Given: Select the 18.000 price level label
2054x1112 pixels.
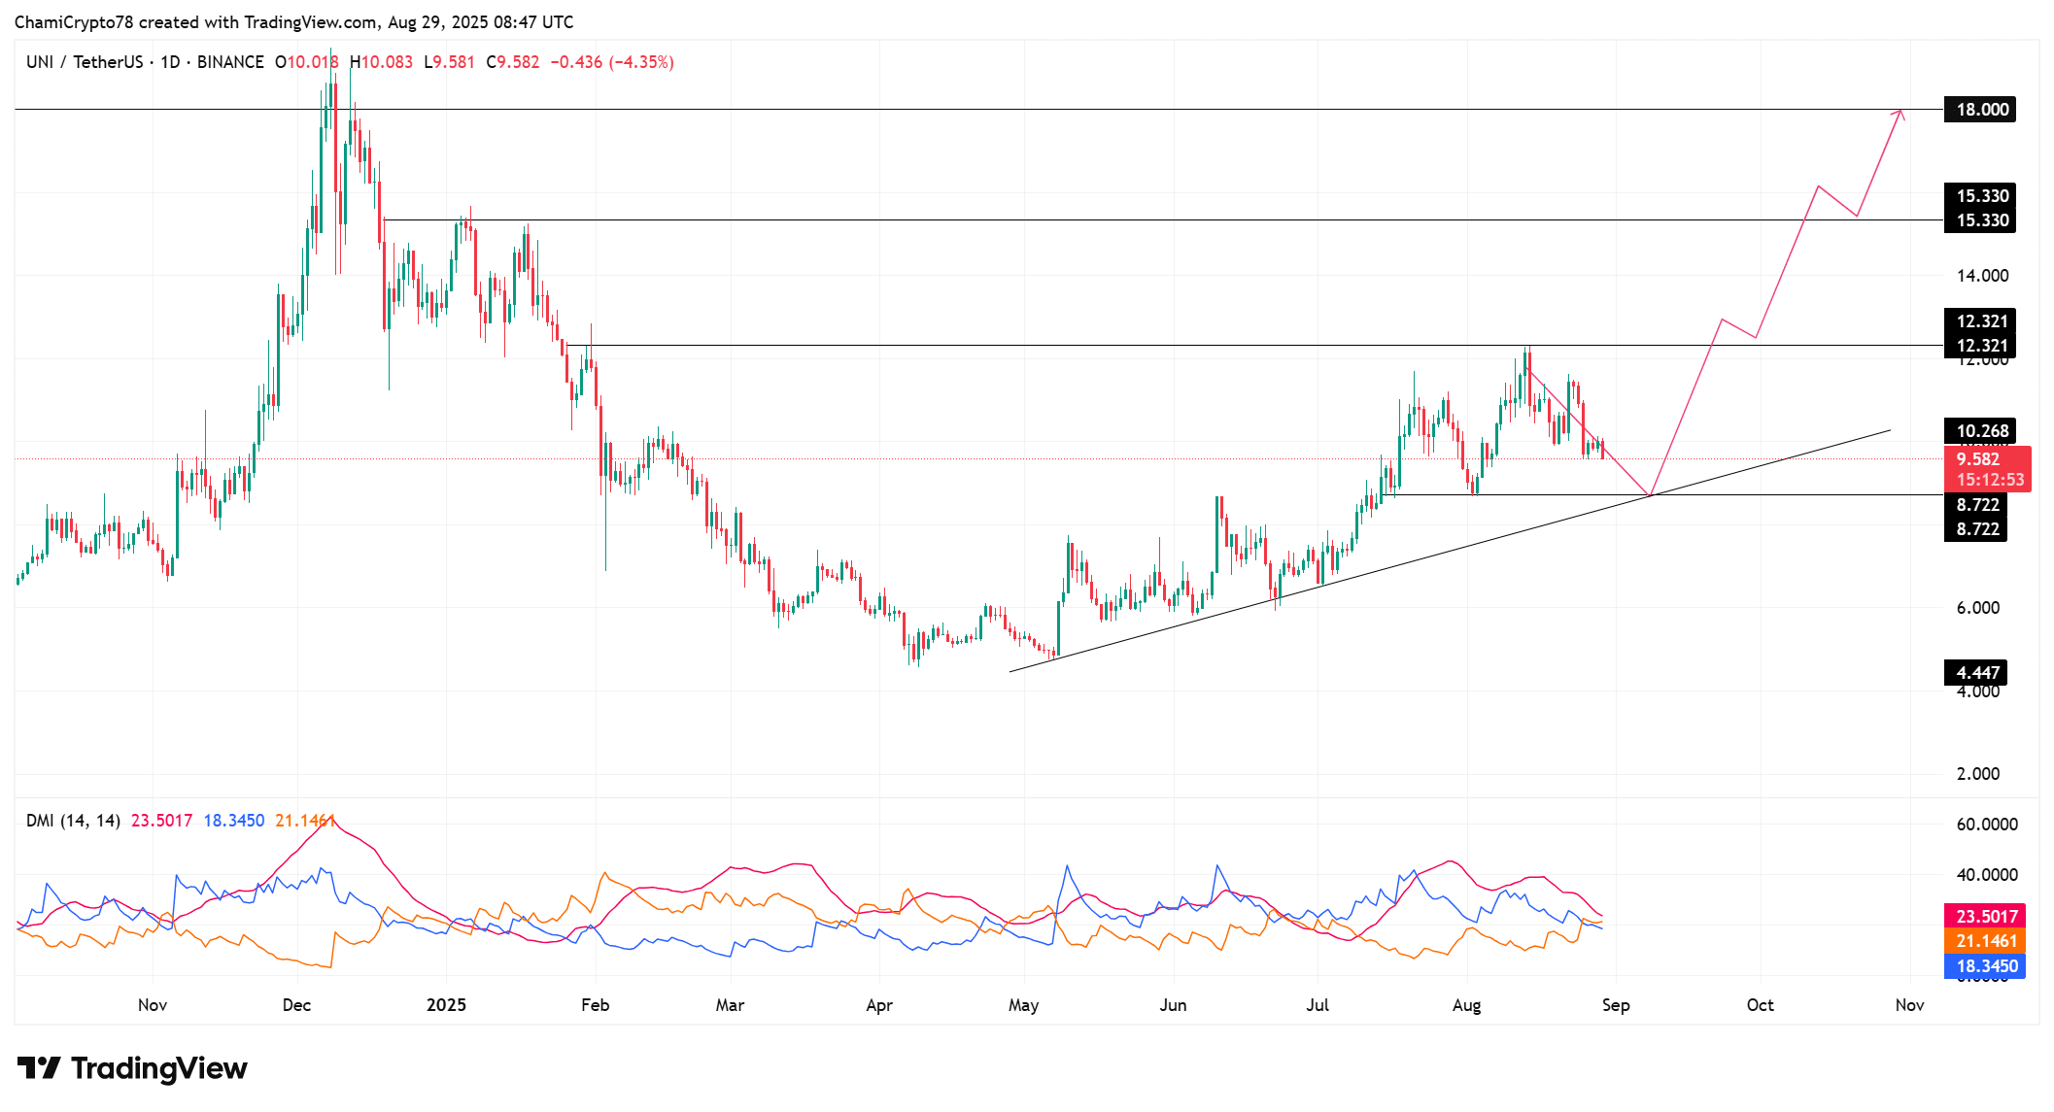Looking at the screenshot, I should point(1980,110).
